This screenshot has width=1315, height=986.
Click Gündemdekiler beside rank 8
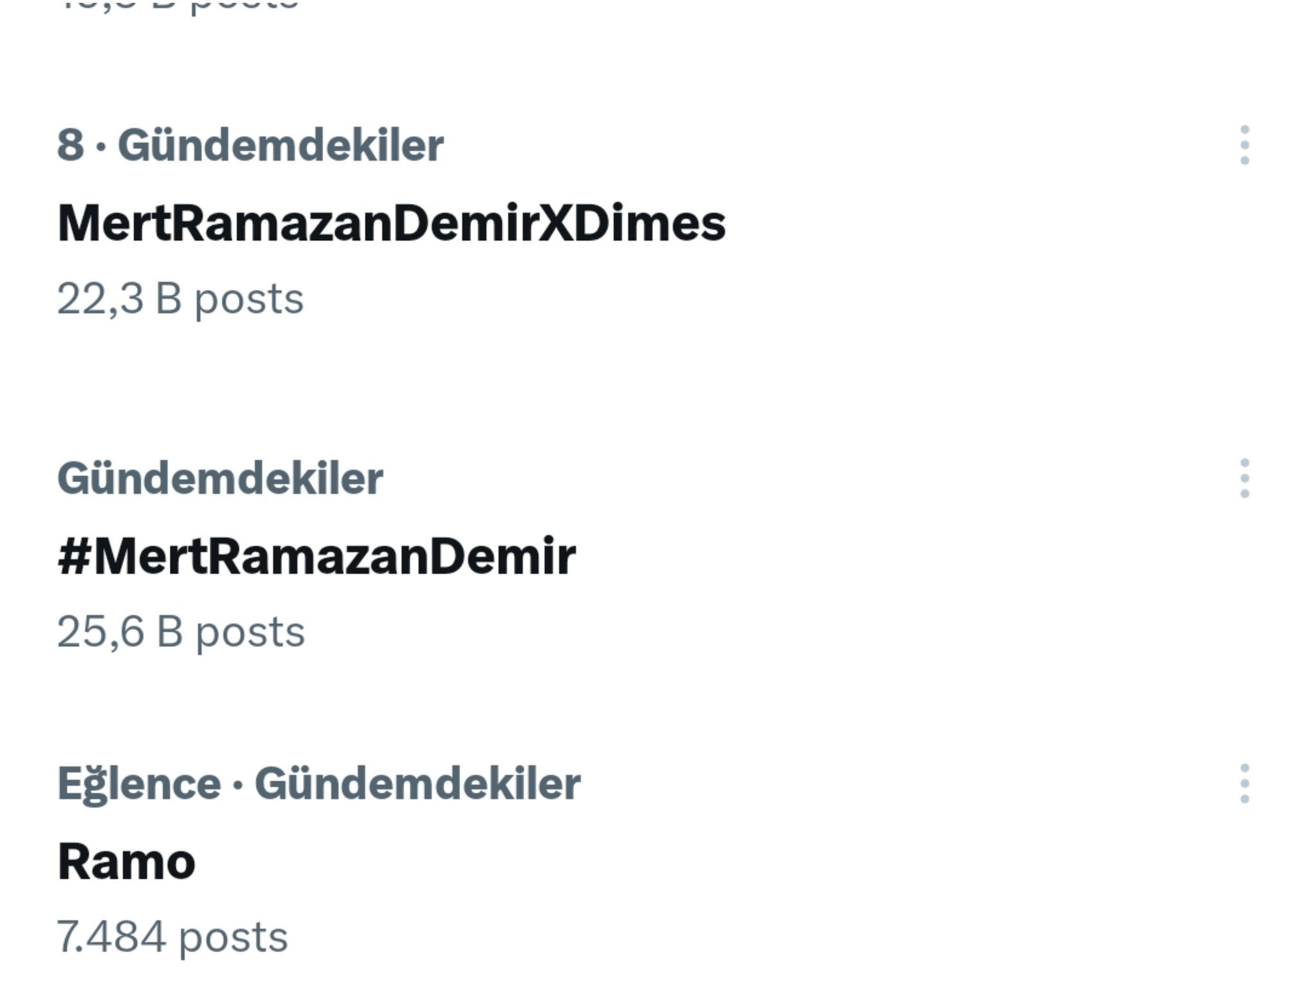click(x=281, y=146)
